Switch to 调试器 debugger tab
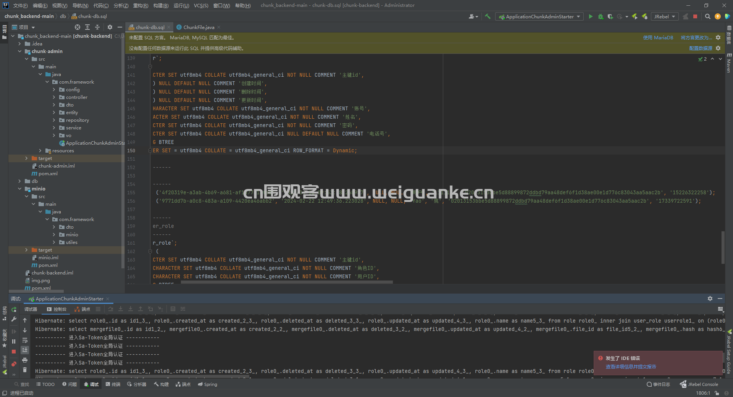 31,309
